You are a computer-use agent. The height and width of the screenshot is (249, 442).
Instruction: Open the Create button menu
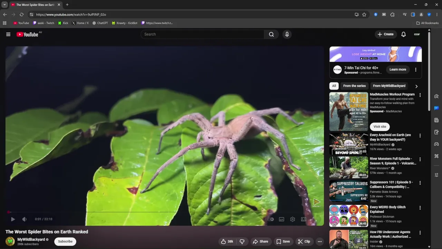coord(385,34)
